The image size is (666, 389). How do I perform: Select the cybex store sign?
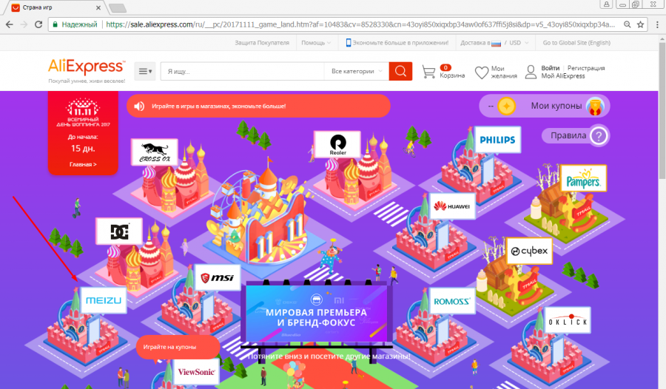[529, 251]
